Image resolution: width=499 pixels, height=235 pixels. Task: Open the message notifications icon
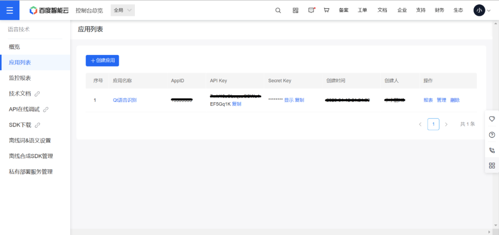pyautogui.click(x=311, y=10)
